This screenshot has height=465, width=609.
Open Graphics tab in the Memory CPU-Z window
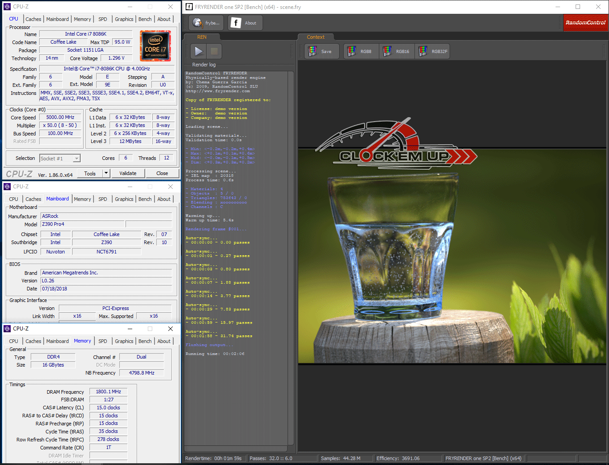124,341
